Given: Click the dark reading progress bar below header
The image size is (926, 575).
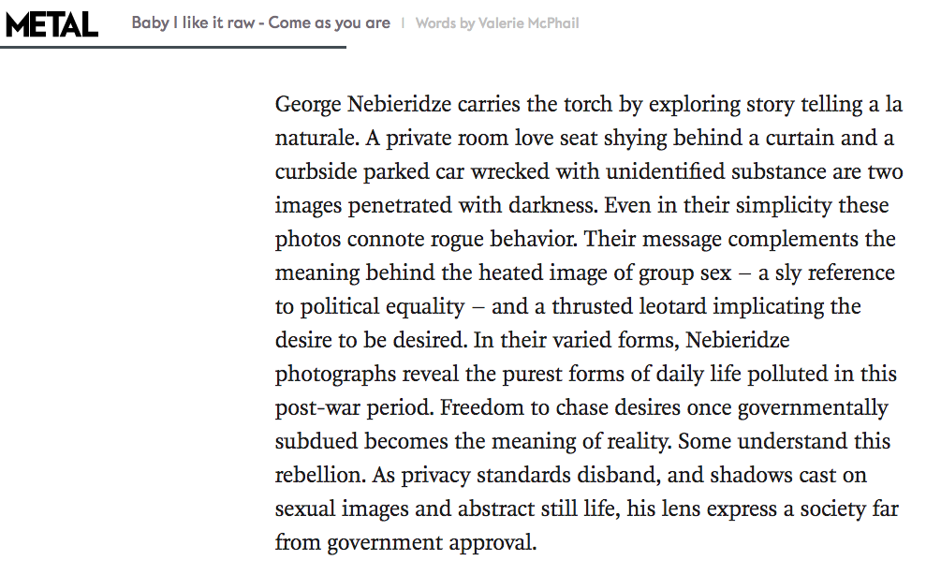Looking at the screenshot, I should click(x=173, y=47).
